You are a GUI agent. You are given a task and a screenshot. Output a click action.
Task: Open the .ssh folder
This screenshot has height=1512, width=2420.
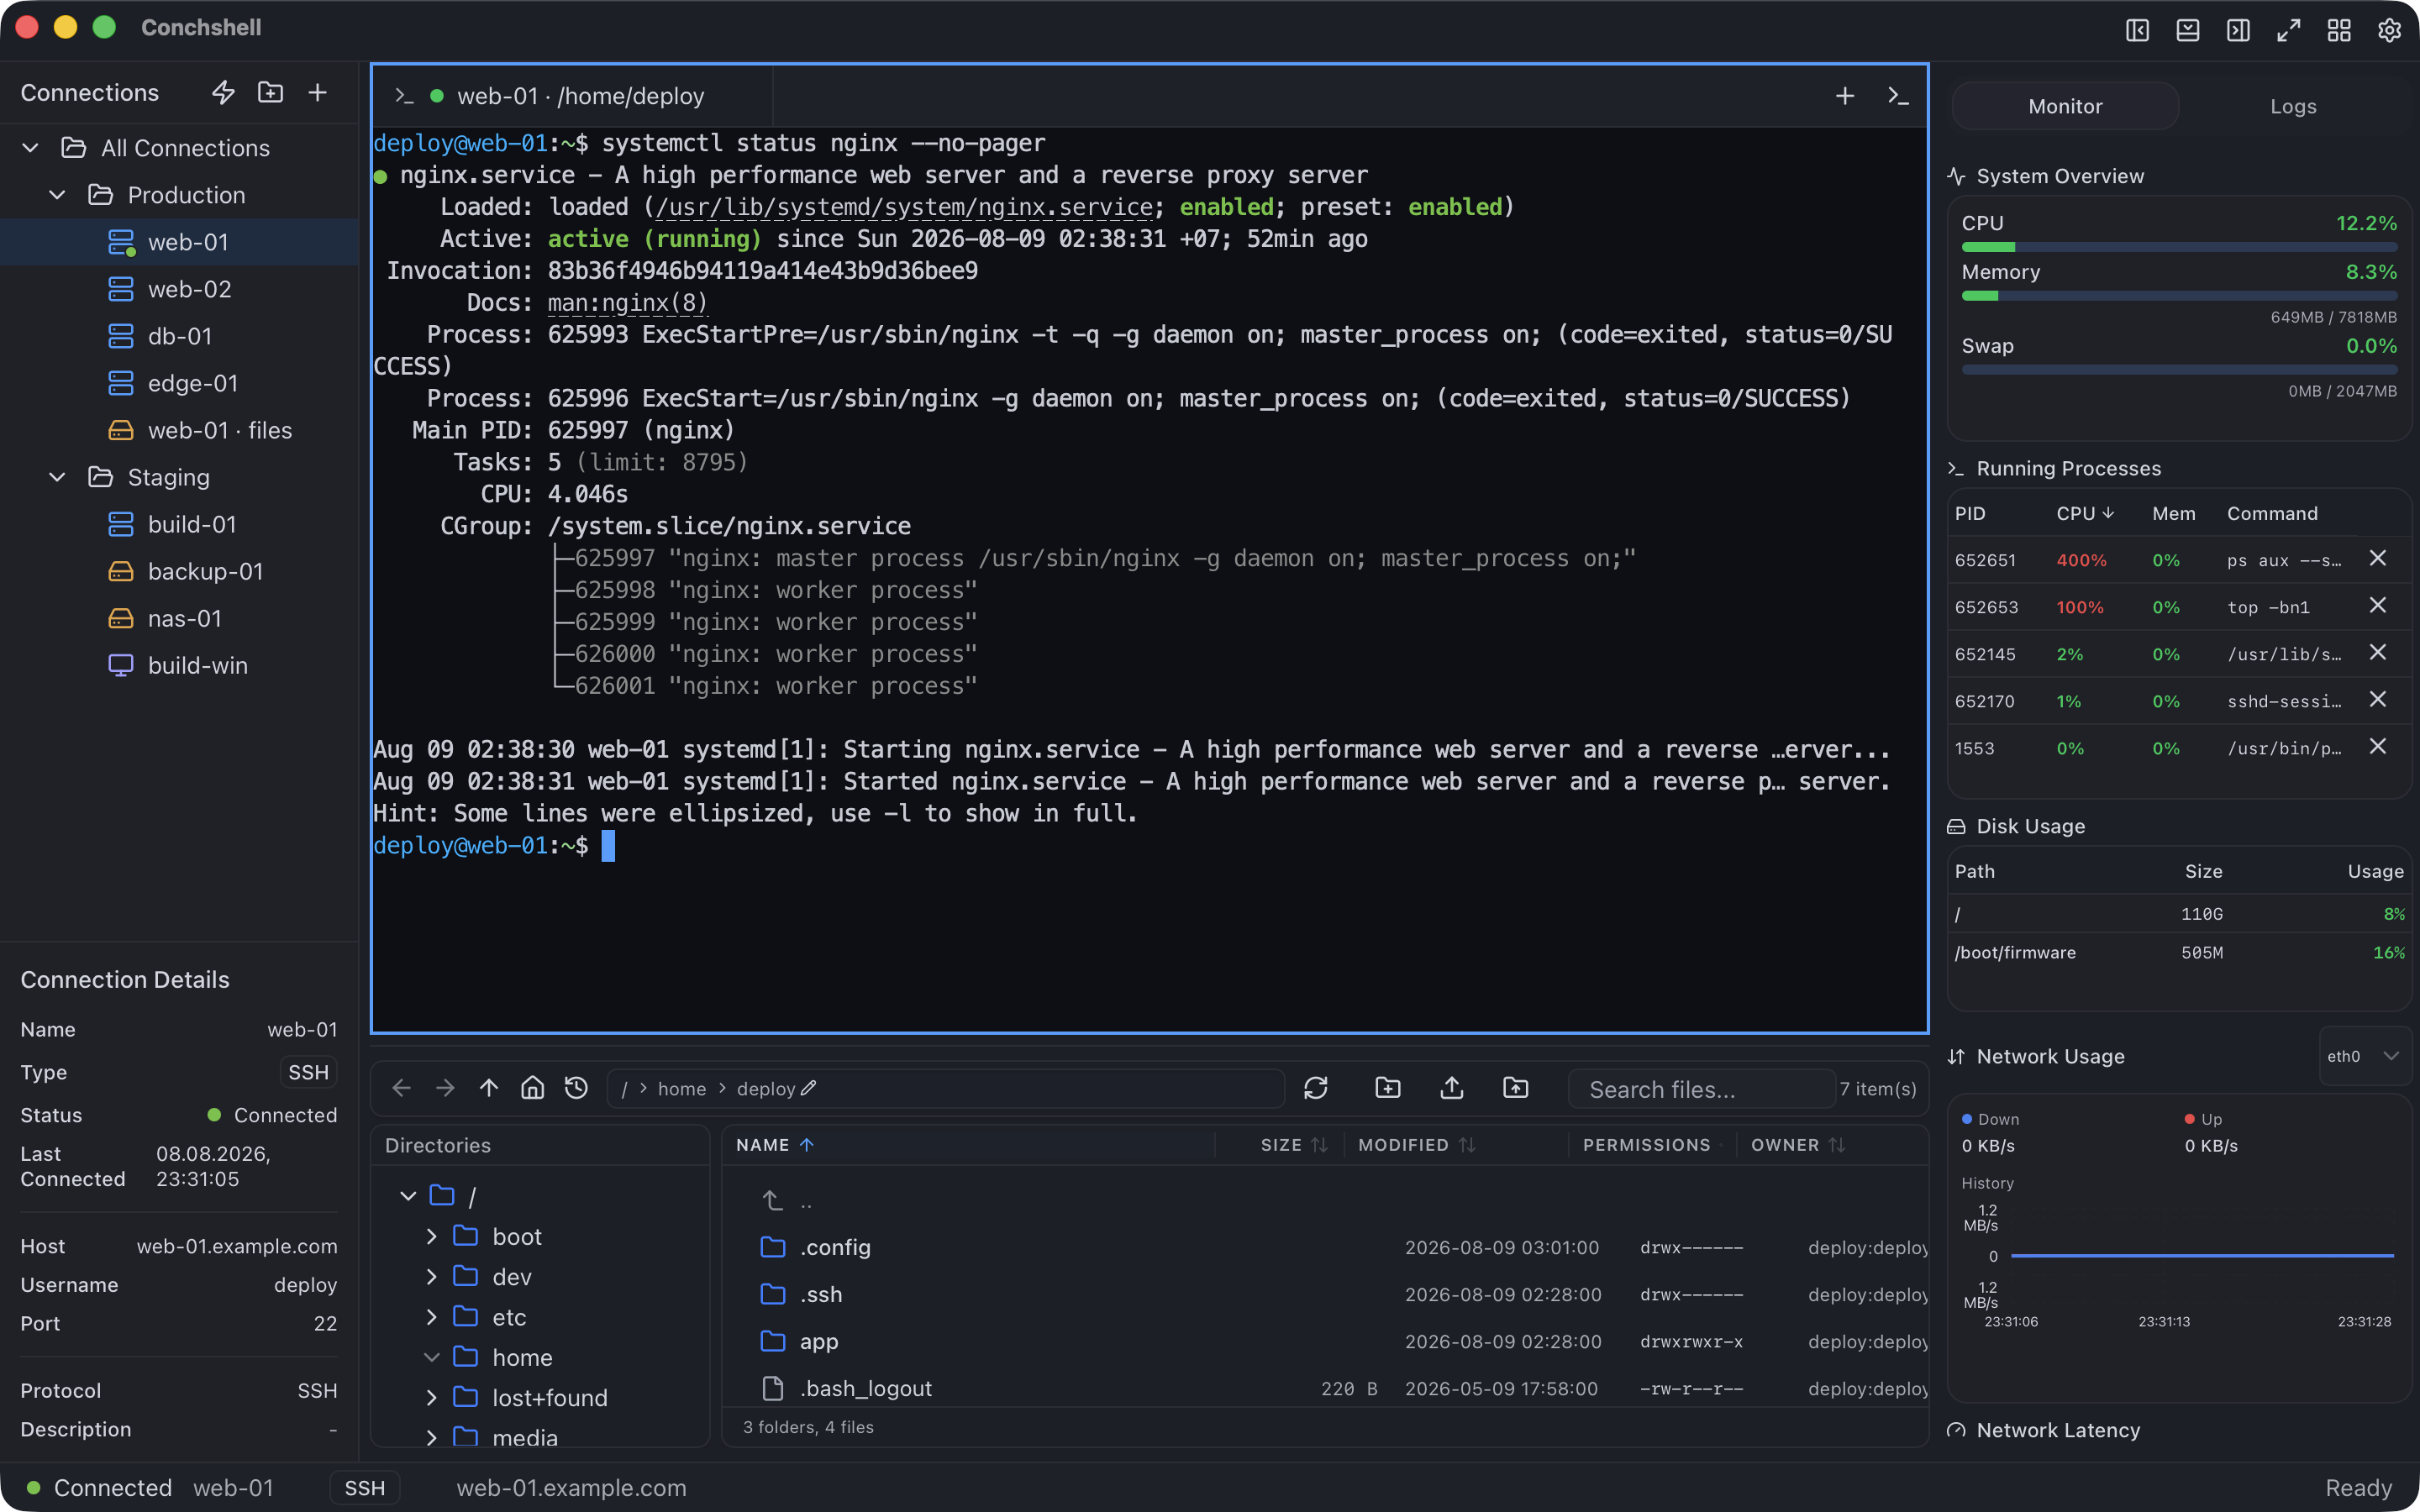1326,1294
